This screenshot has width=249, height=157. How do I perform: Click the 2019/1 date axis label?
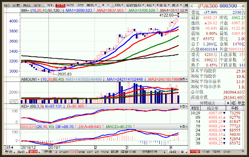coord(55,148)
